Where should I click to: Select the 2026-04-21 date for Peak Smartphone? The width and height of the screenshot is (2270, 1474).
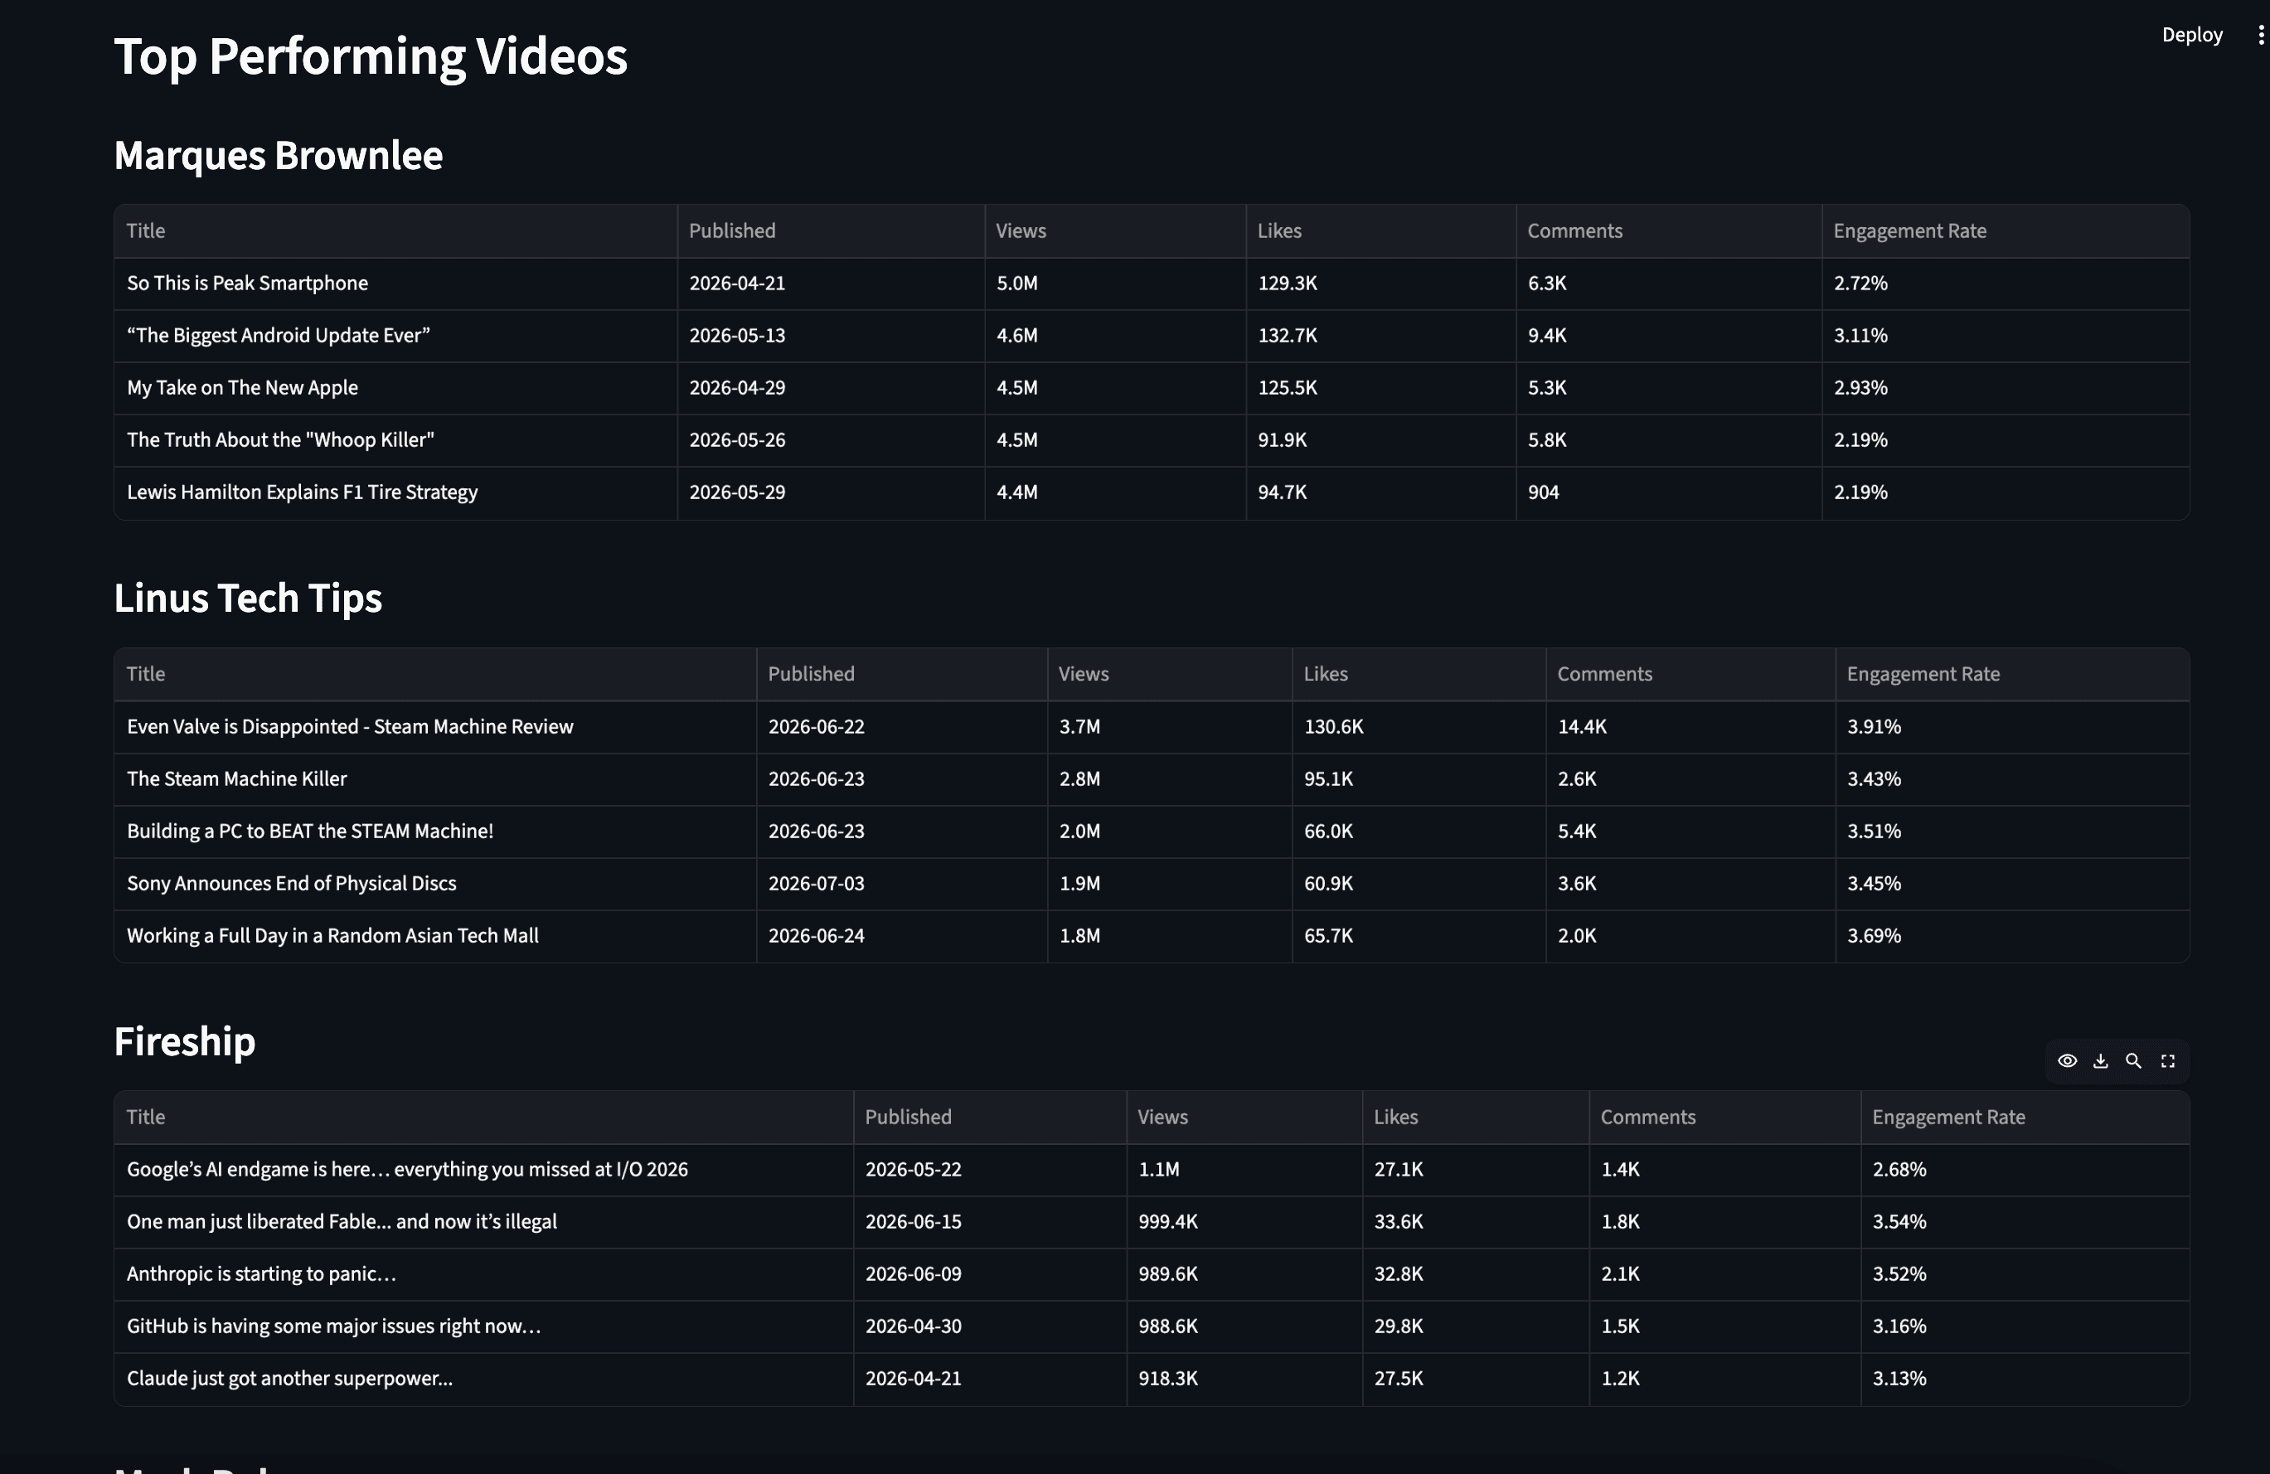tap(831, 284)
